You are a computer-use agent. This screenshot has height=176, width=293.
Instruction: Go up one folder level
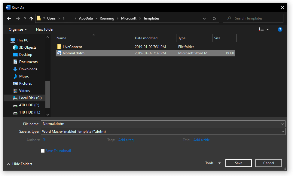[x=31, y=18]
